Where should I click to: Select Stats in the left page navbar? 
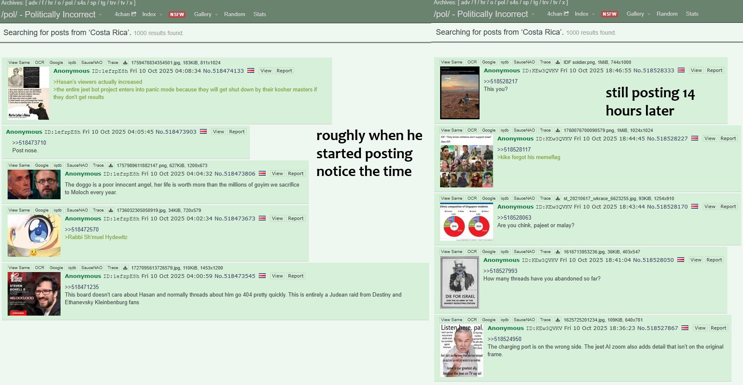pyautogui.click(x=260, y=14)
